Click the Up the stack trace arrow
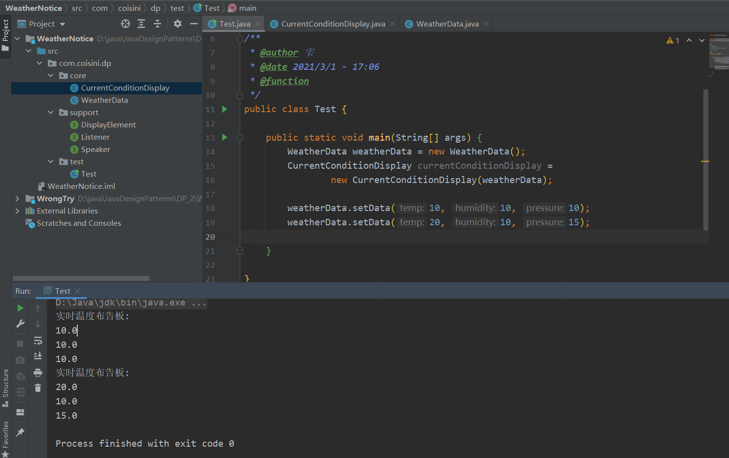The width and height of the screenshot is (729, 458). pos(38,308)
